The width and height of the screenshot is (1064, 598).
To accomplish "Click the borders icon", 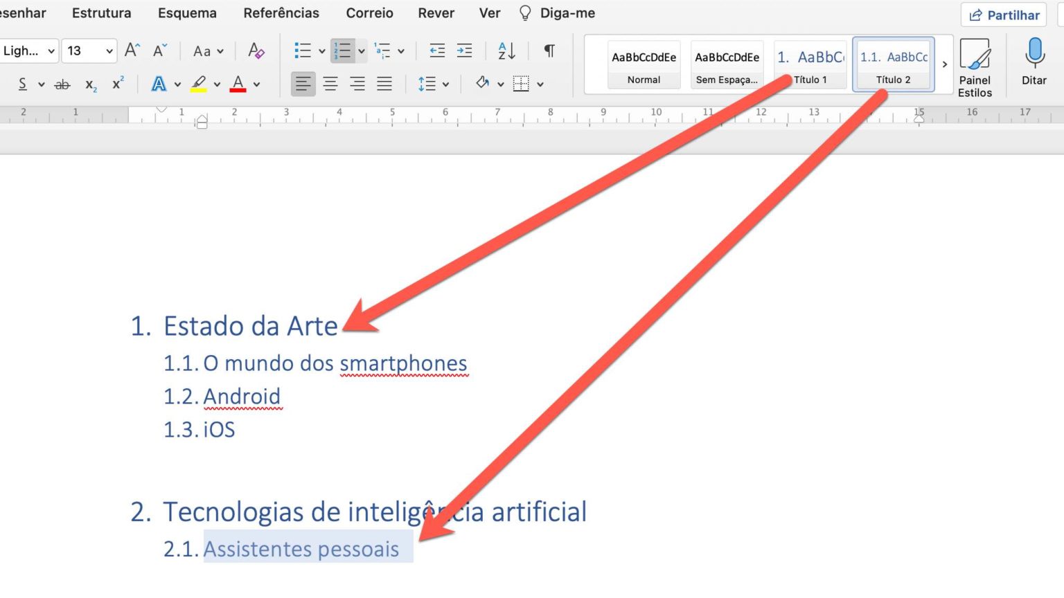I will point(521,84).
